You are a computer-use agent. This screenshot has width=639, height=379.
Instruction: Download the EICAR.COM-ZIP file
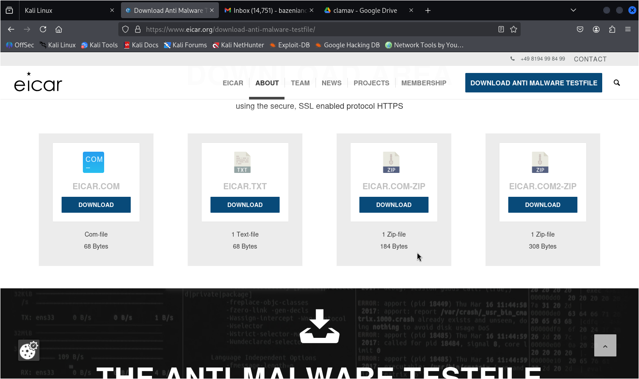(x=394, y=205)
